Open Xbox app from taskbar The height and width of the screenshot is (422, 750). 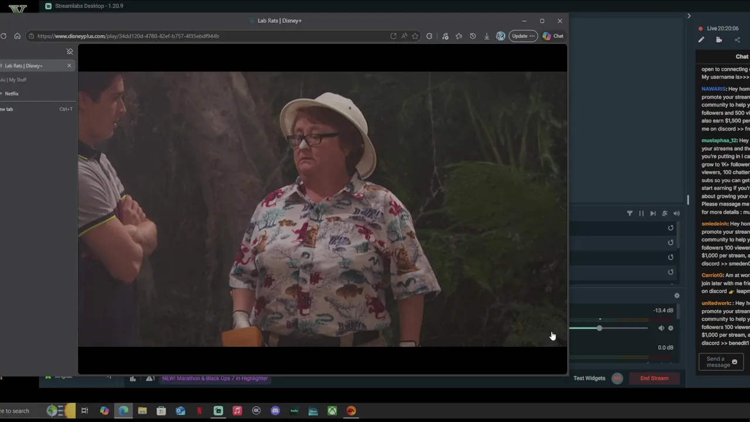(332, 411)
